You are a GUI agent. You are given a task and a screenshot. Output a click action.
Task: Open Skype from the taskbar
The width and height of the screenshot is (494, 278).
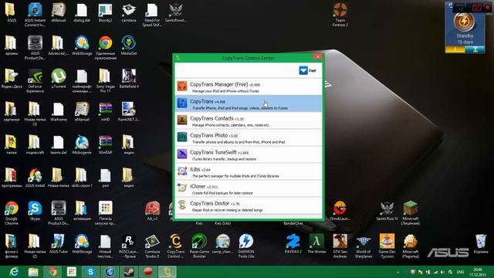[91, 272]
